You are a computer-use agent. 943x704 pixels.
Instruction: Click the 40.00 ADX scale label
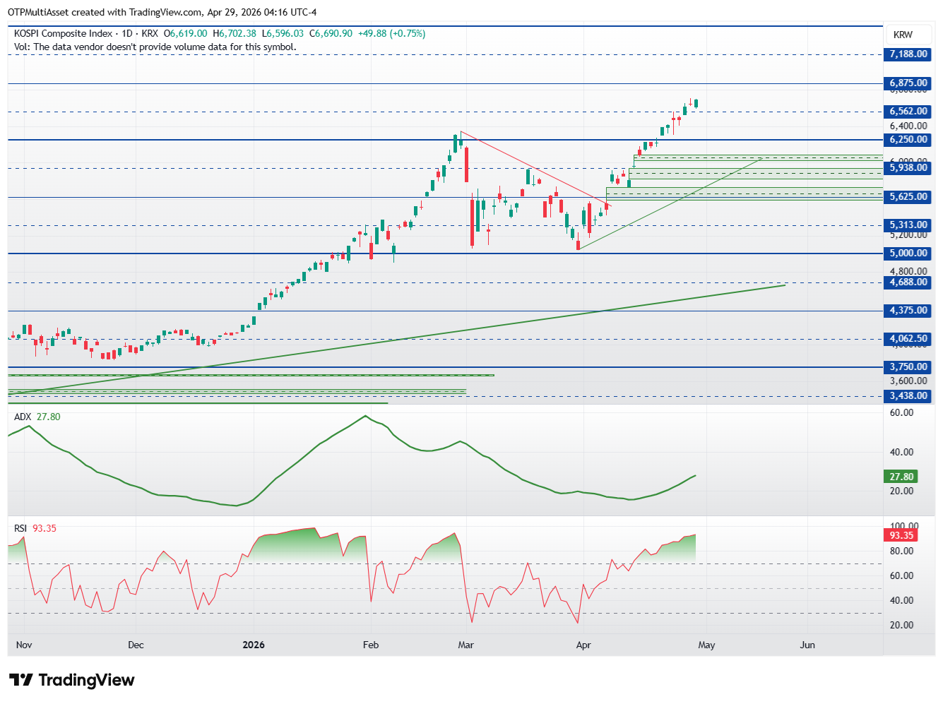click(x=902, y=452)
